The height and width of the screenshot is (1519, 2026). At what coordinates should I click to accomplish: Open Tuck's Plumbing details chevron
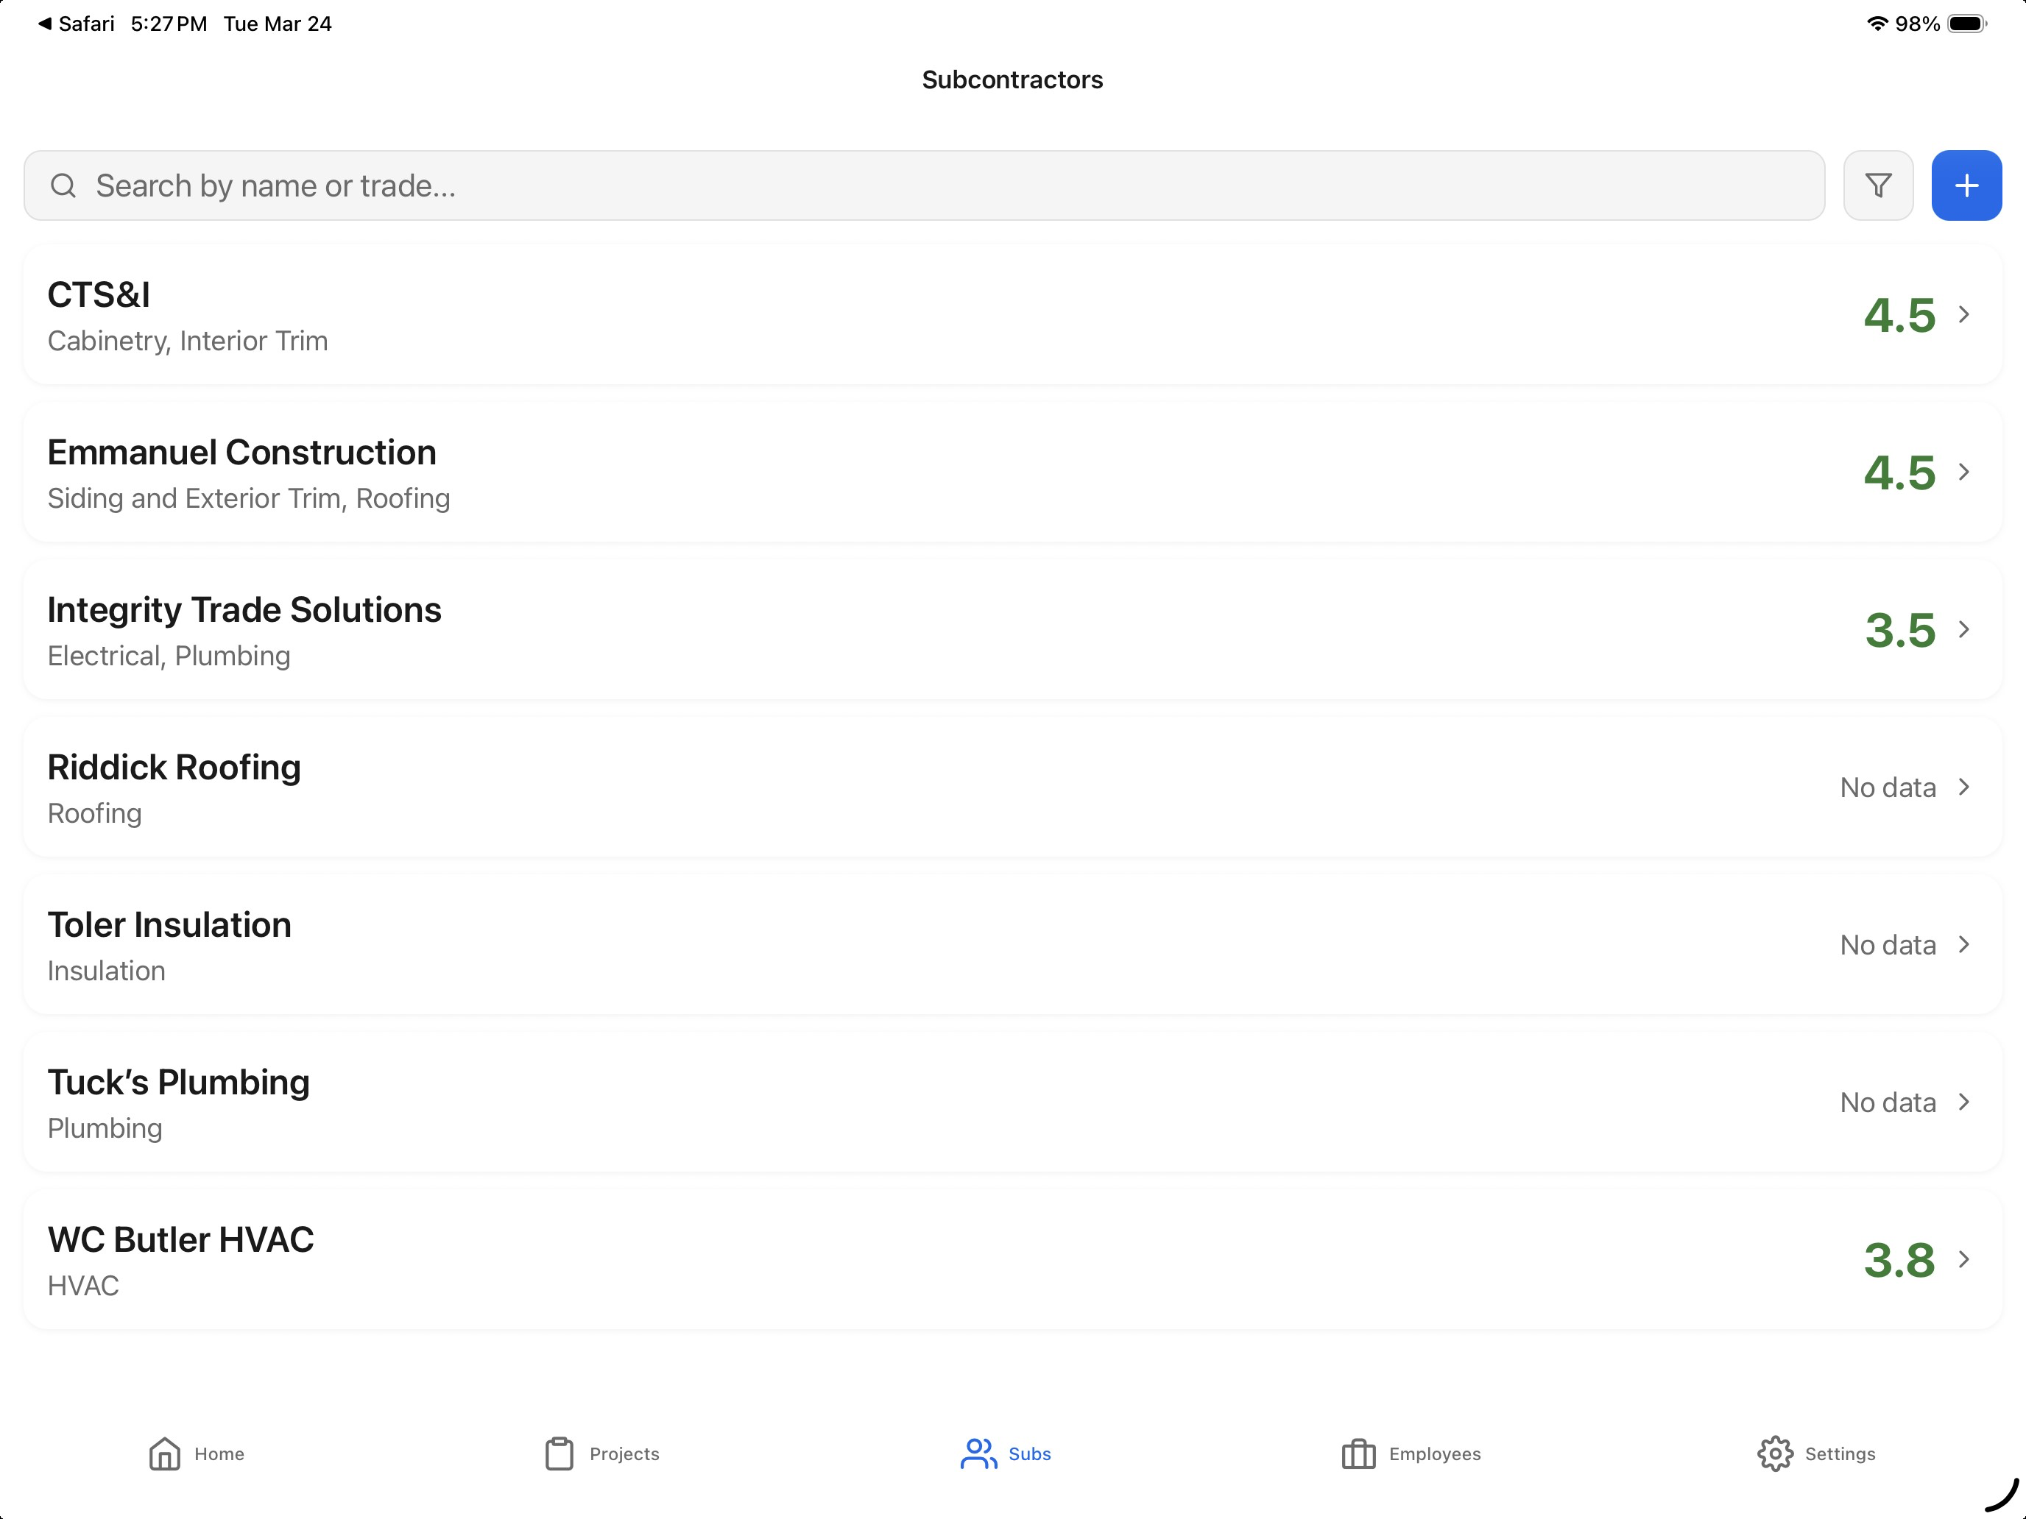click(x=1963, y=1102)
